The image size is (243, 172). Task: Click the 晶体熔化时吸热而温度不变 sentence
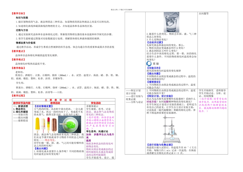[31, 64]
